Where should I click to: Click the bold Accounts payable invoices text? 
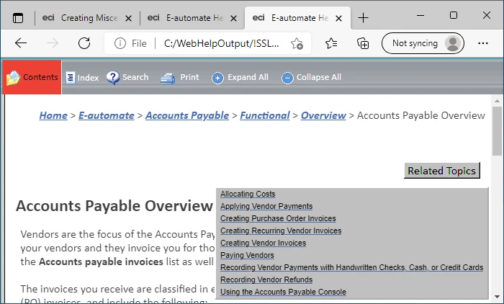[101, 262]
